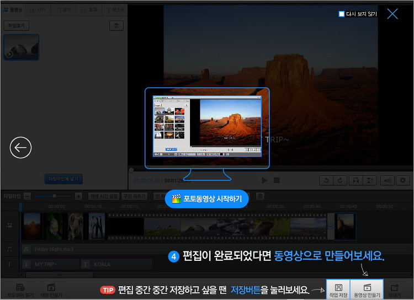Switch to the 동영상 tab

coord(12,10)
